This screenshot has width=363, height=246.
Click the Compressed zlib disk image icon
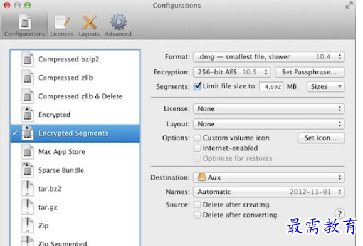[28, 78]
